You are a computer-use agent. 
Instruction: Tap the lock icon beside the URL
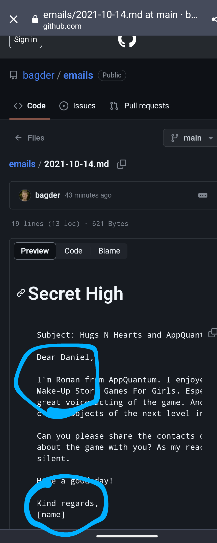tap(35, 19)
